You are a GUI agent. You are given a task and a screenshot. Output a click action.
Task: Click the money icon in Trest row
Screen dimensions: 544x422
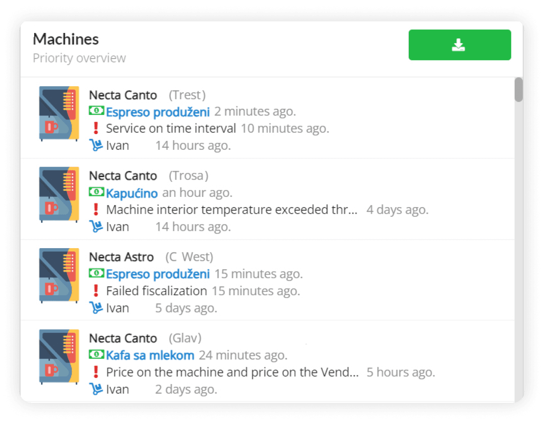pyautogui.click(x=96, y=111)
